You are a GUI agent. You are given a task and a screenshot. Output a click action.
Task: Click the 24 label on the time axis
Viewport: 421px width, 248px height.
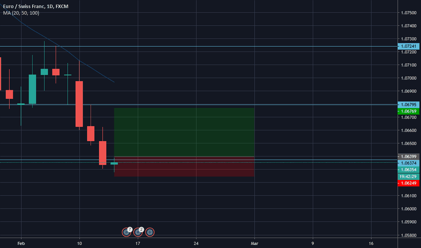(x=196, y=243)
